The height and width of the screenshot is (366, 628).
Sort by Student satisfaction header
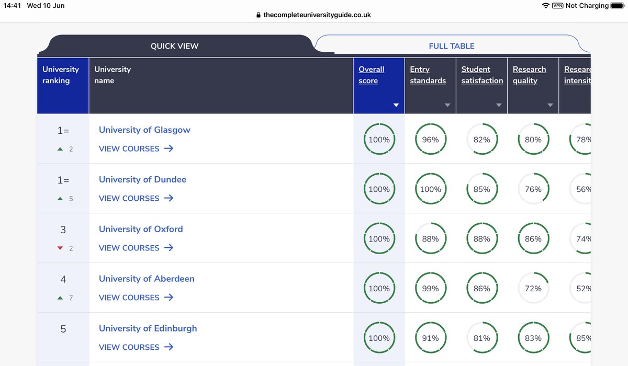pyautogui.click(x=482, y=75)
